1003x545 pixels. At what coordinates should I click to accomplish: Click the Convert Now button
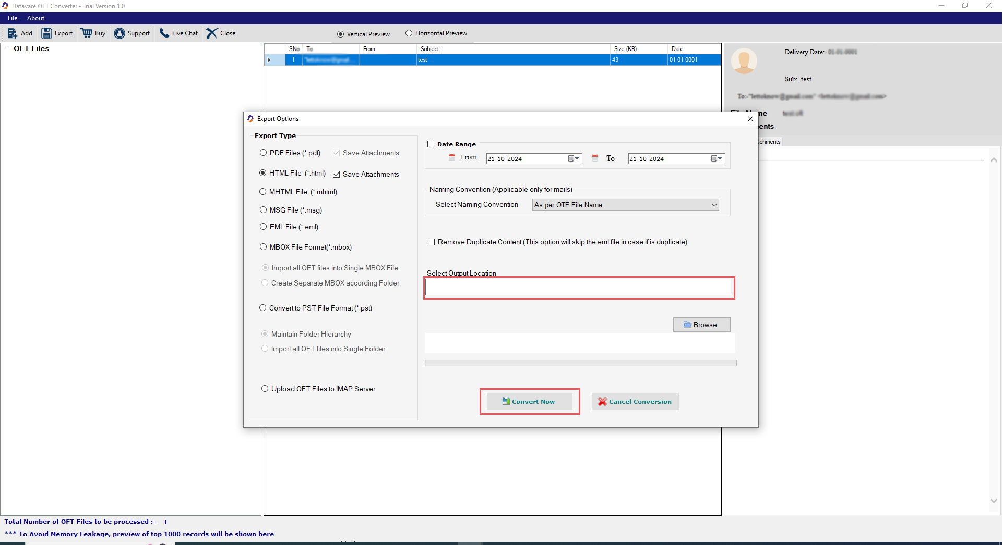[x=529, y=402]
